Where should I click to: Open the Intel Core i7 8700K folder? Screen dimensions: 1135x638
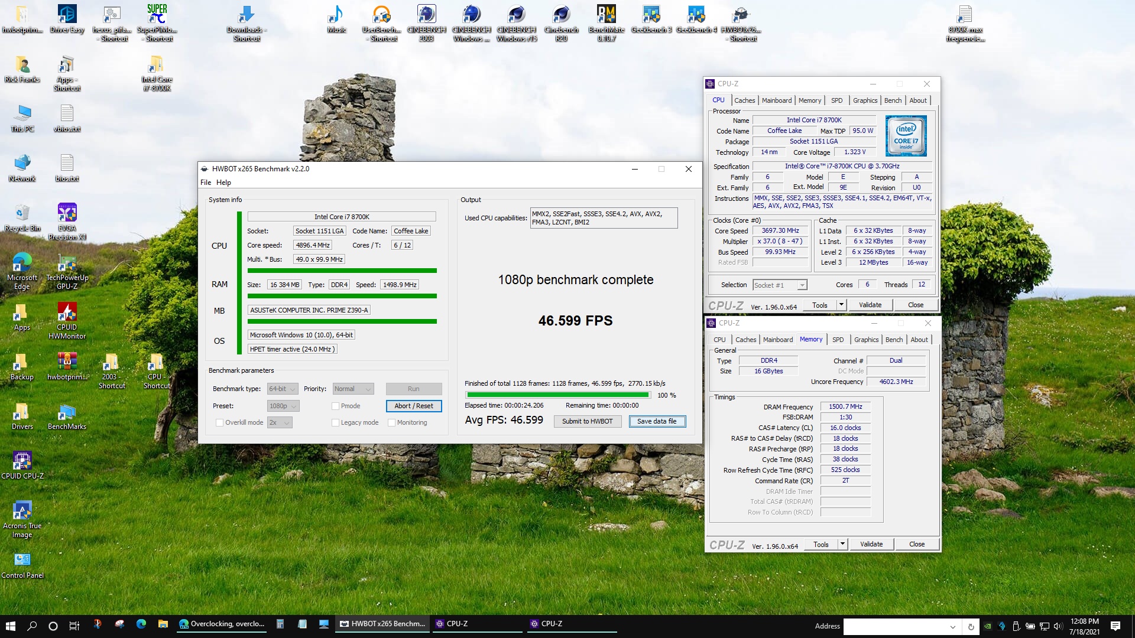[157, 72]
